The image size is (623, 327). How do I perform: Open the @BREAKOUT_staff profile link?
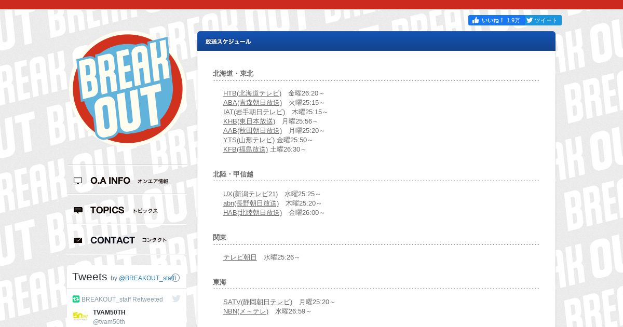pyautogui.click(x=147, y=278)
